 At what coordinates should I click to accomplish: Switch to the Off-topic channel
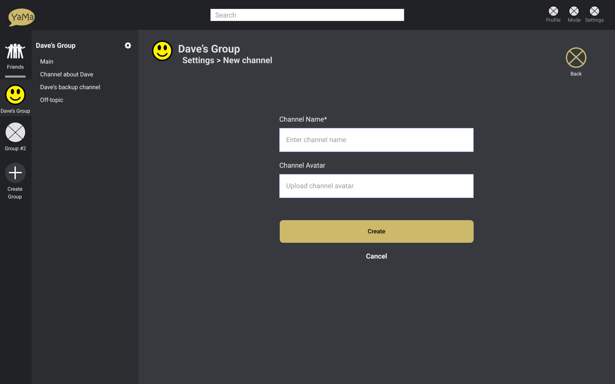pyautogui.click(x=52, y=100)
